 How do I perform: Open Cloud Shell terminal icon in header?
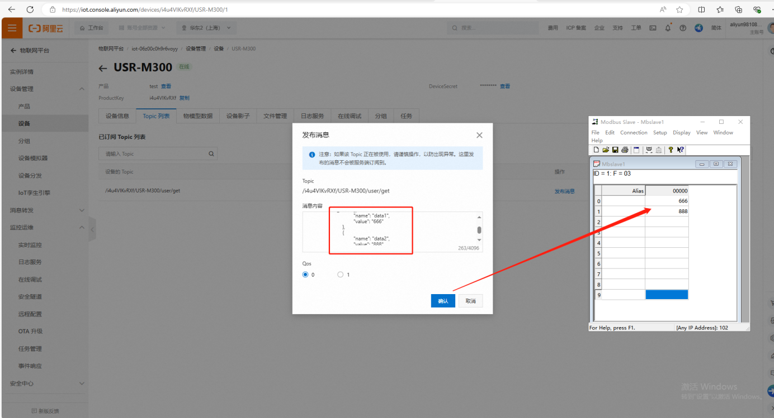653,28
